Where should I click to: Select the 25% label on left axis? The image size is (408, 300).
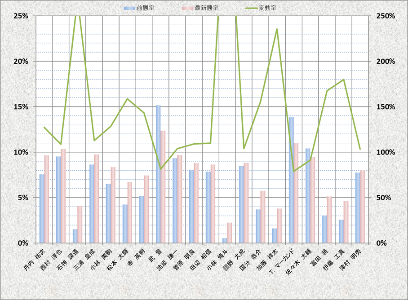coord(21,16)
